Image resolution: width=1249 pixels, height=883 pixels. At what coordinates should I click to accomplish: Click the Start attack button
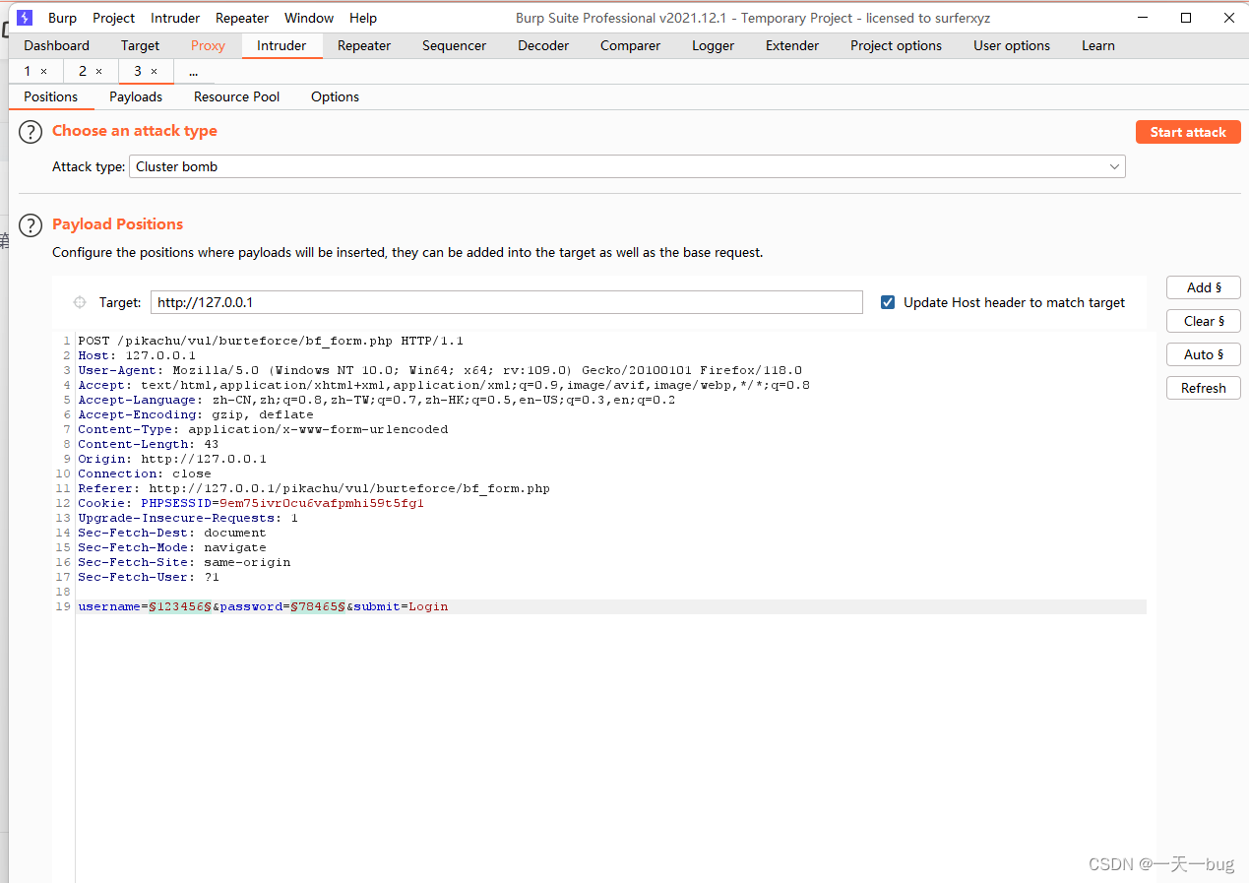pyautogui.click(x=1188, y=132)
